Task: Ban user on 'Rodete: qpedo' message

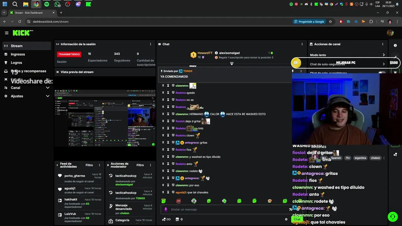Action: tap(173, 93)
